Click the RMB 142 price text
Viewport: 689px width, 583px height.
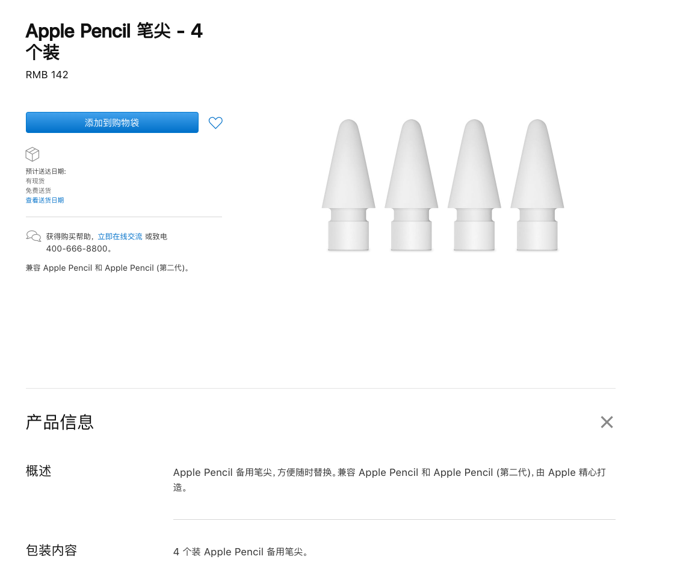tap(47, 75)
